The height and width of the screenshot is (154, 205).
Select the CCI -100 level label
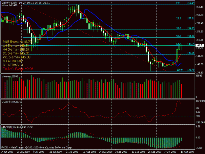tap(198, 116)
